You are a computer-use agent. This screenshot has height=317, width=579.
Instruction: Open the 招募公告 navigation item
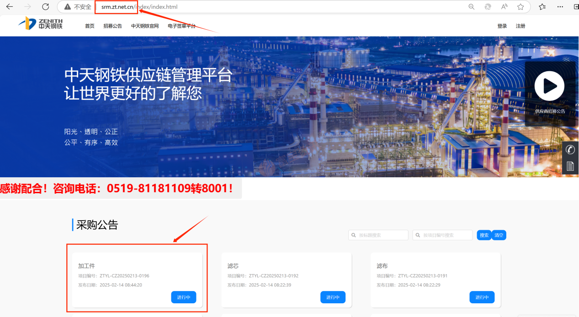[112, 26]
